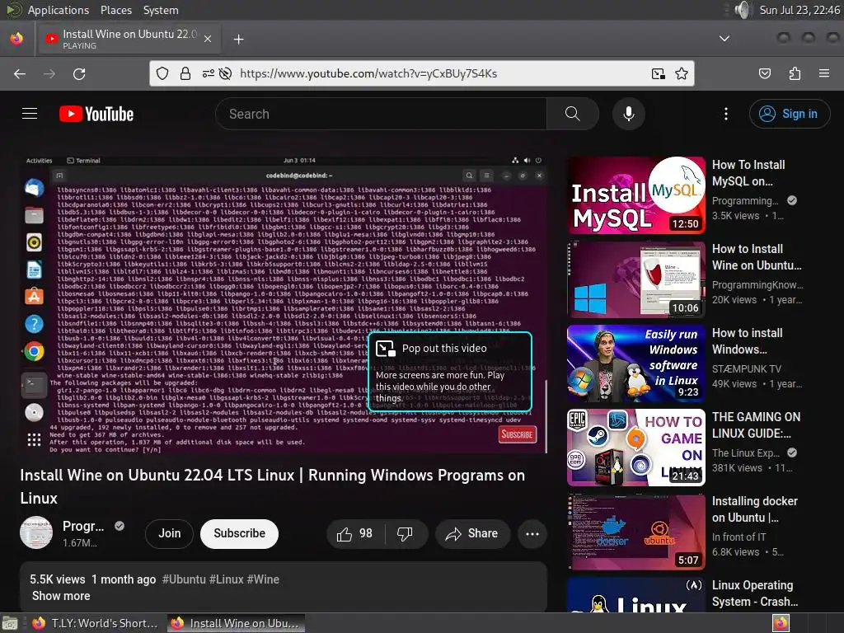The image size is (844, 633).
Task: Bookmark this page with star icon
Action: tap(682, 73)
